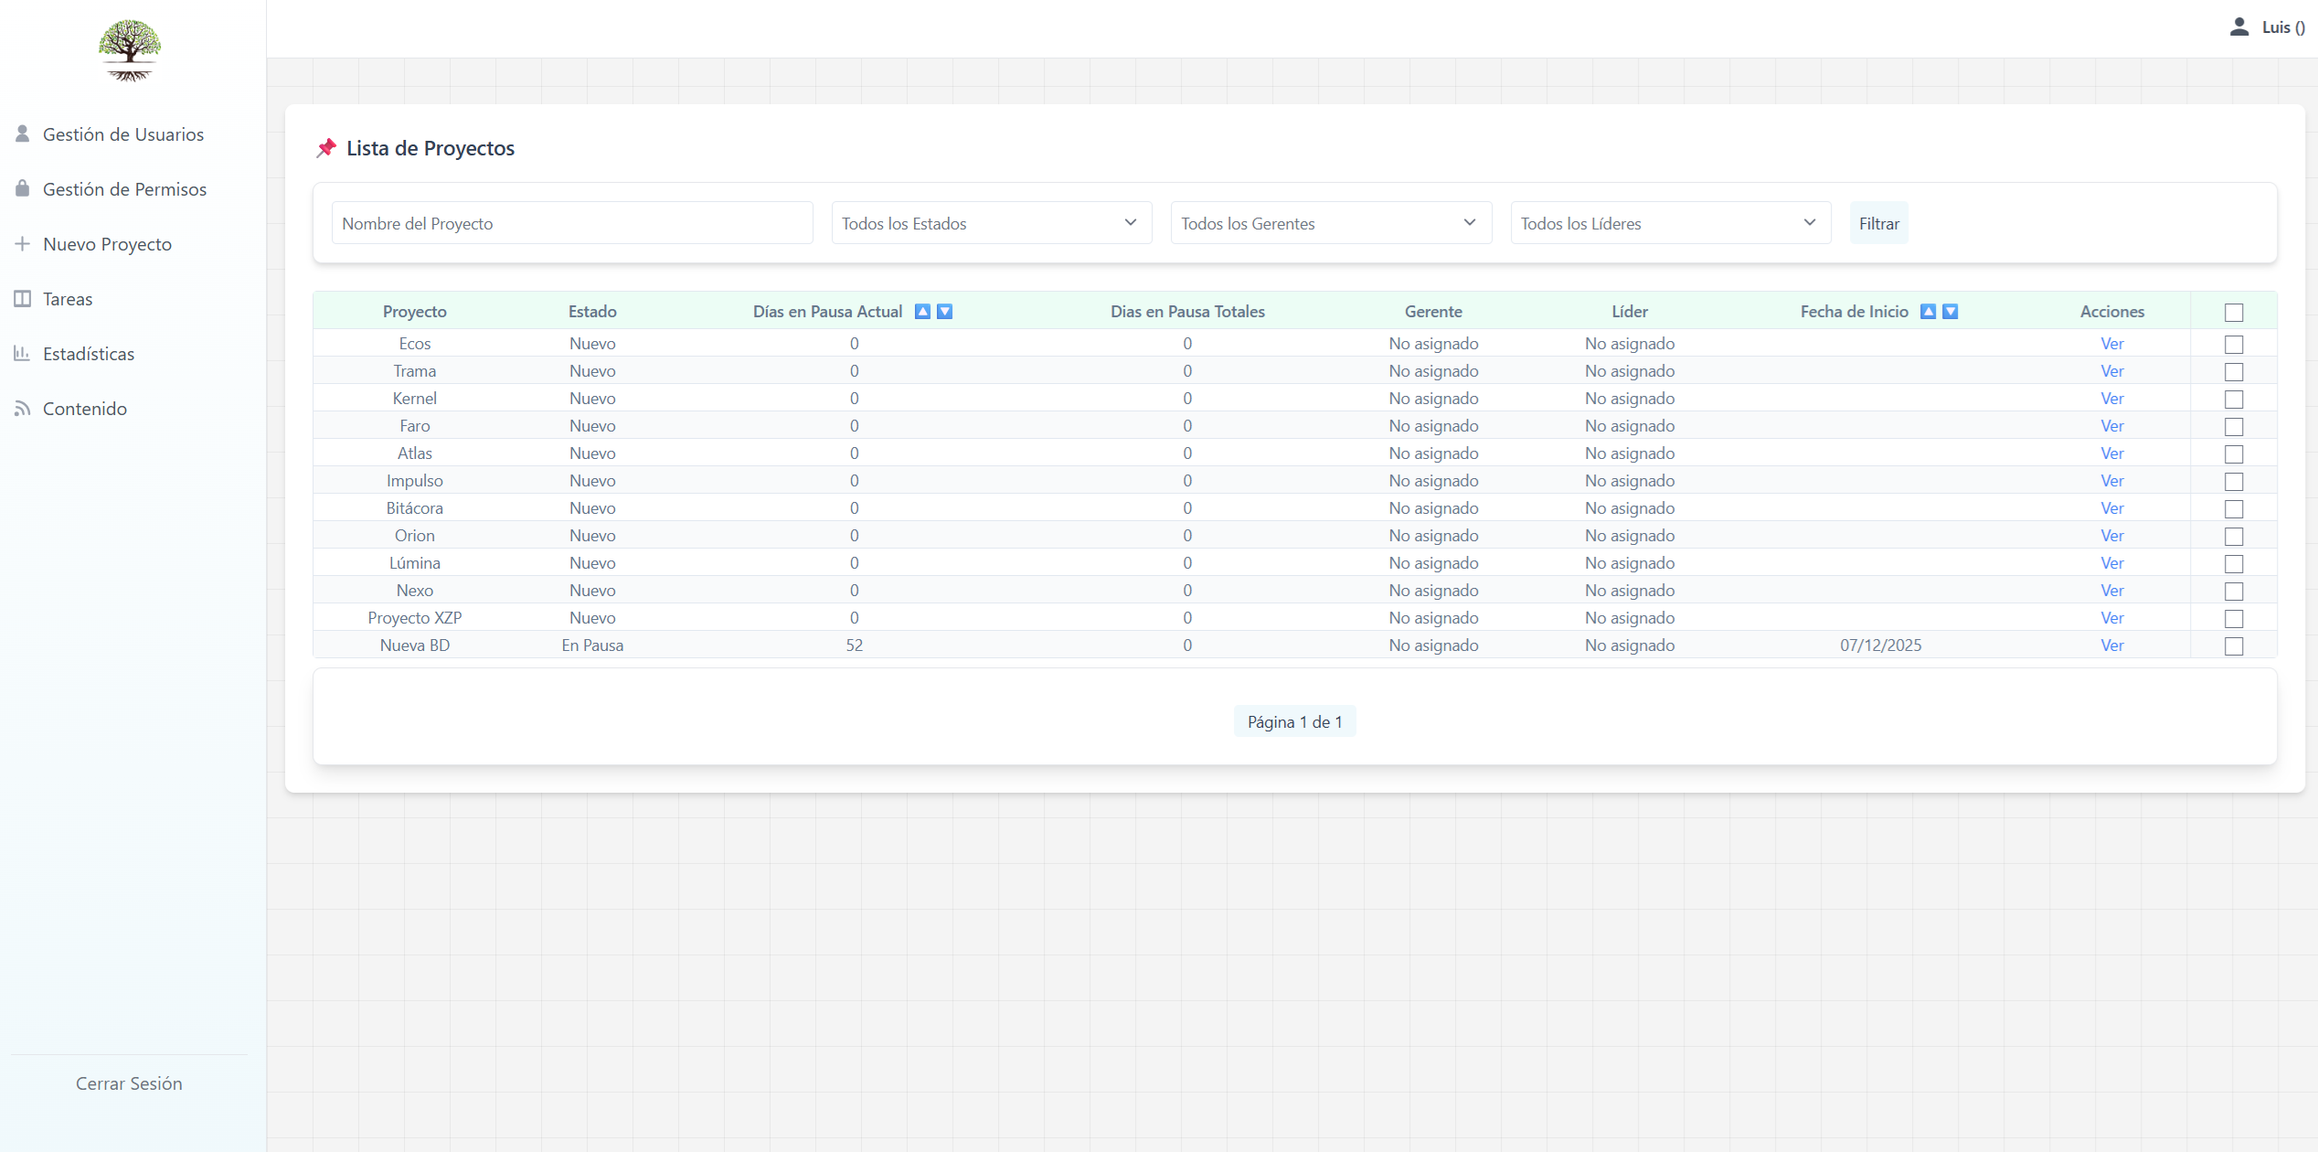Image resolution: width=2318 pixels, height=1152 pixels.
Task: Toggle the select-all checkbox in table header
Action: tap(2233, 313)
